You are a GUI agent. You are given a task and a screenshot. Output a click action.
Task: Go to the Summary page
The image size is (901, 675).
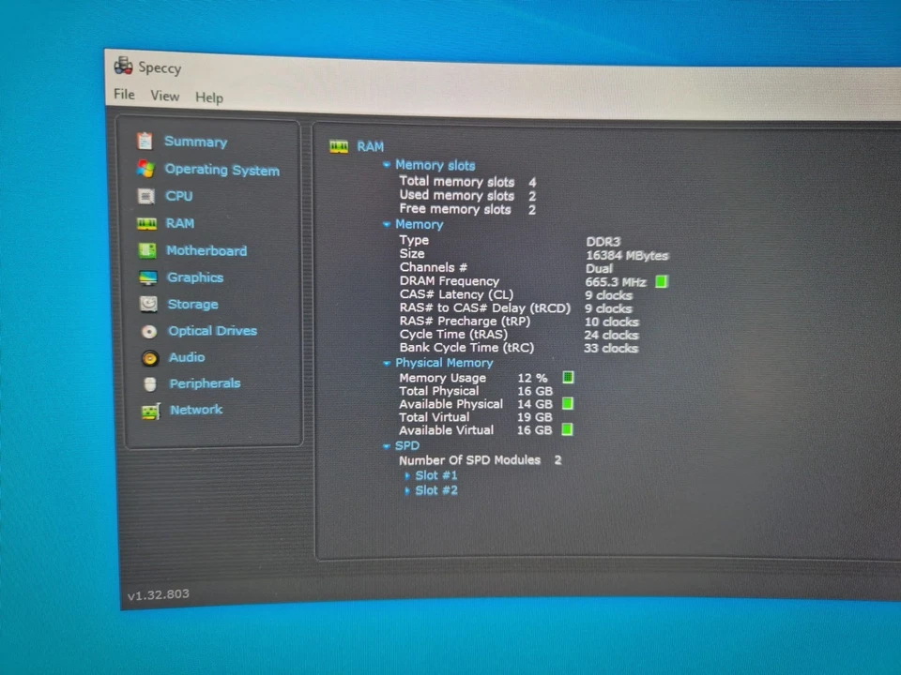[195, 142]
